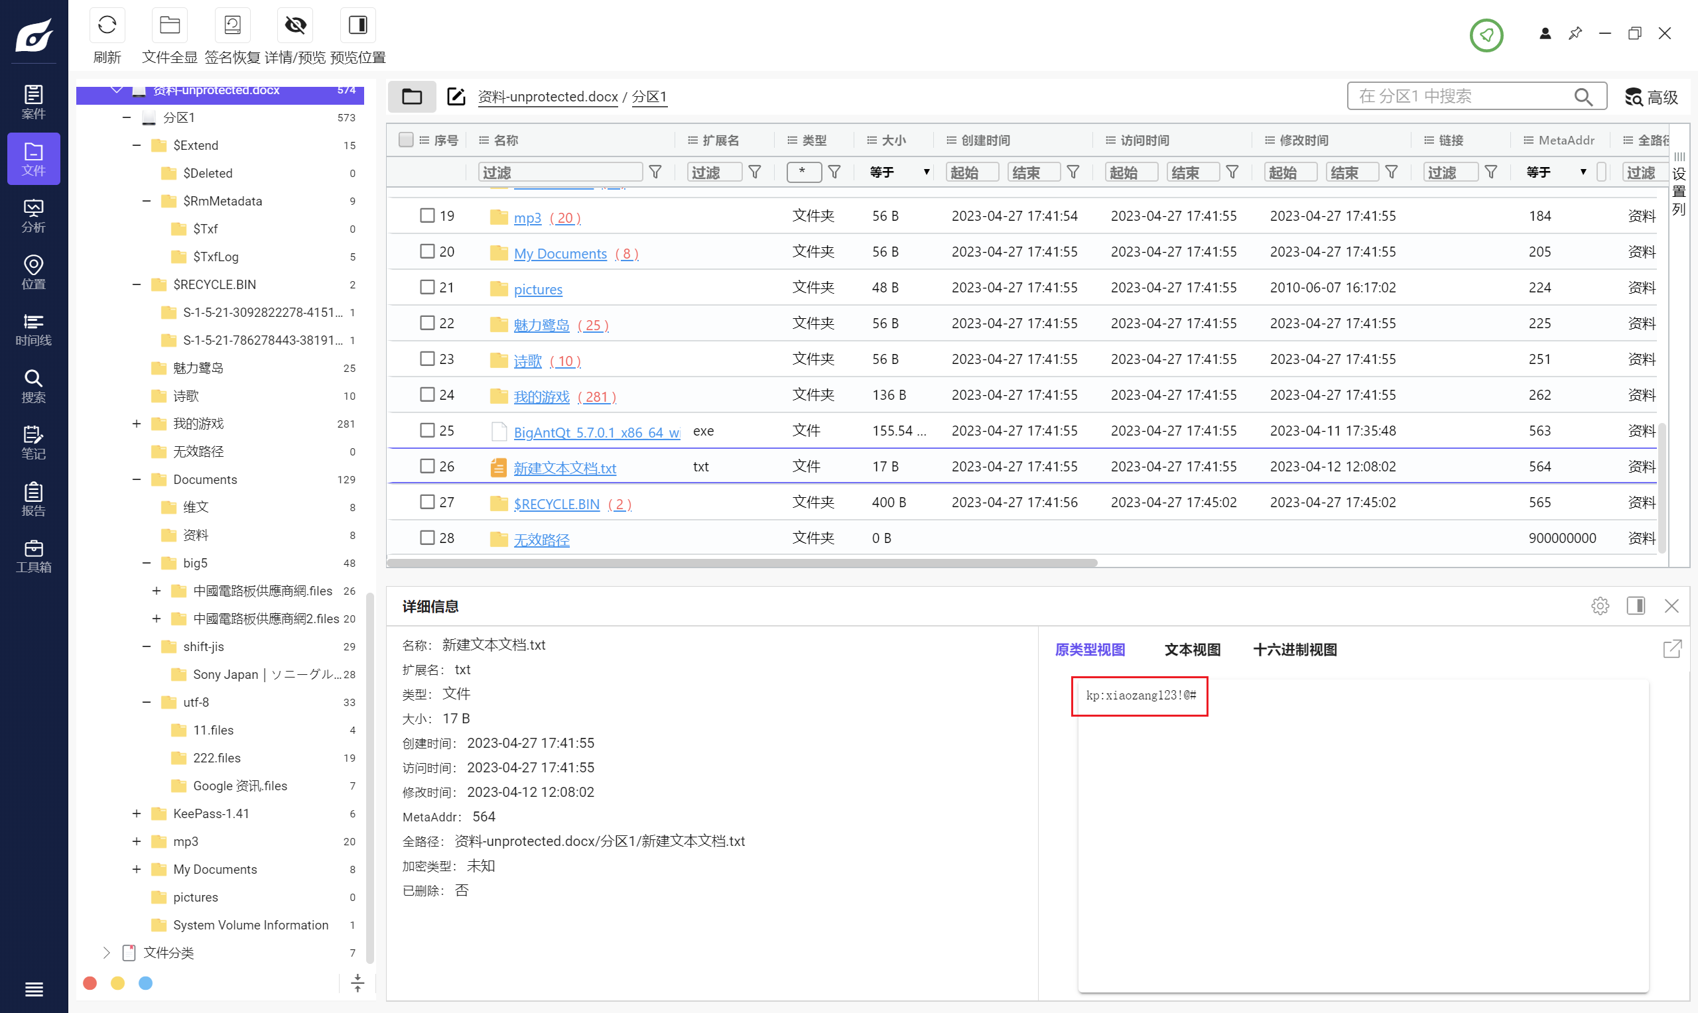Click the pin window icon
1698x1013 pixels.
[1575, 32]
